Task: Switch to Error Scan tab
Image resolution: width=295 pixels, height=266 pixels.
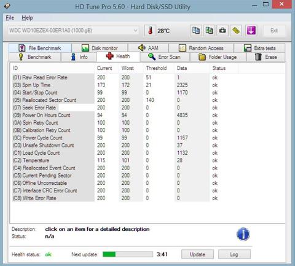Action: tap(165, 57)
